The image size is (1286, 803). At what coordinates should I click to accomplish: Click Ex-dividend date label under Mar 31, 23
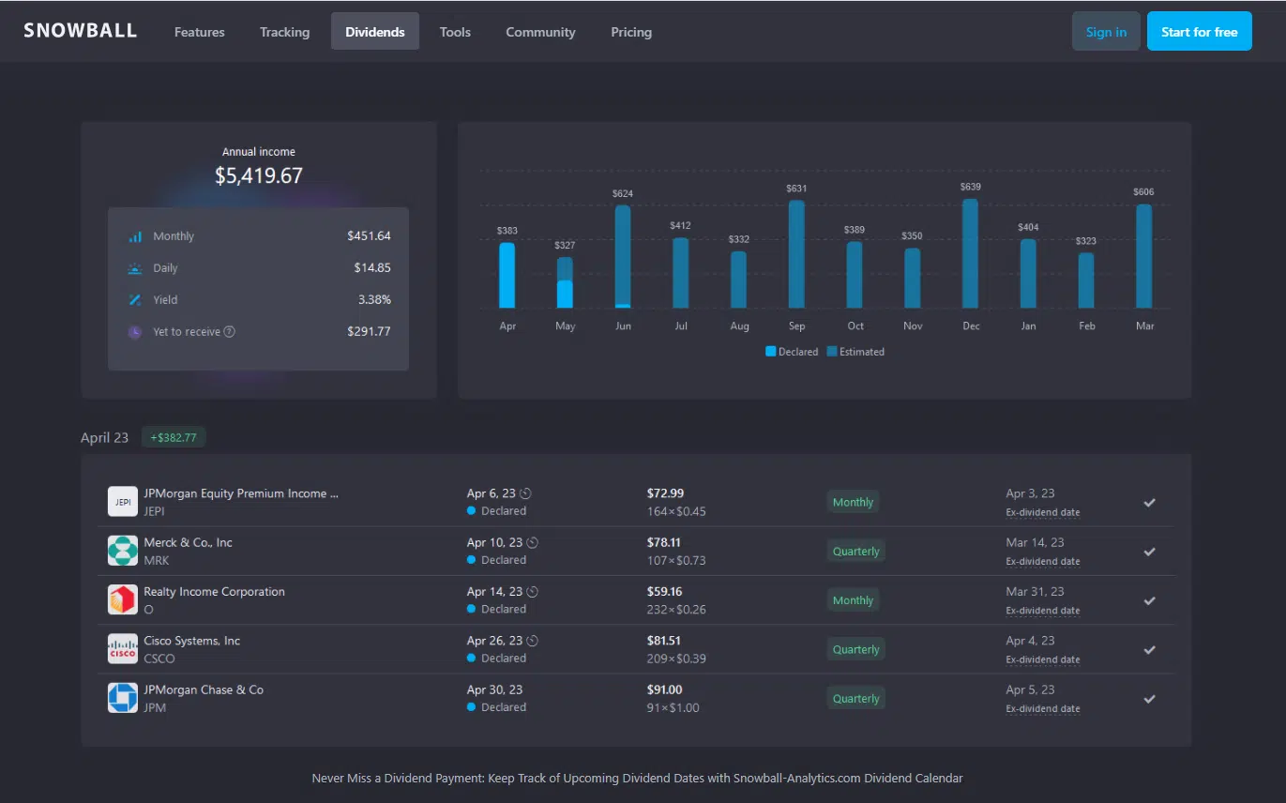1043,610
